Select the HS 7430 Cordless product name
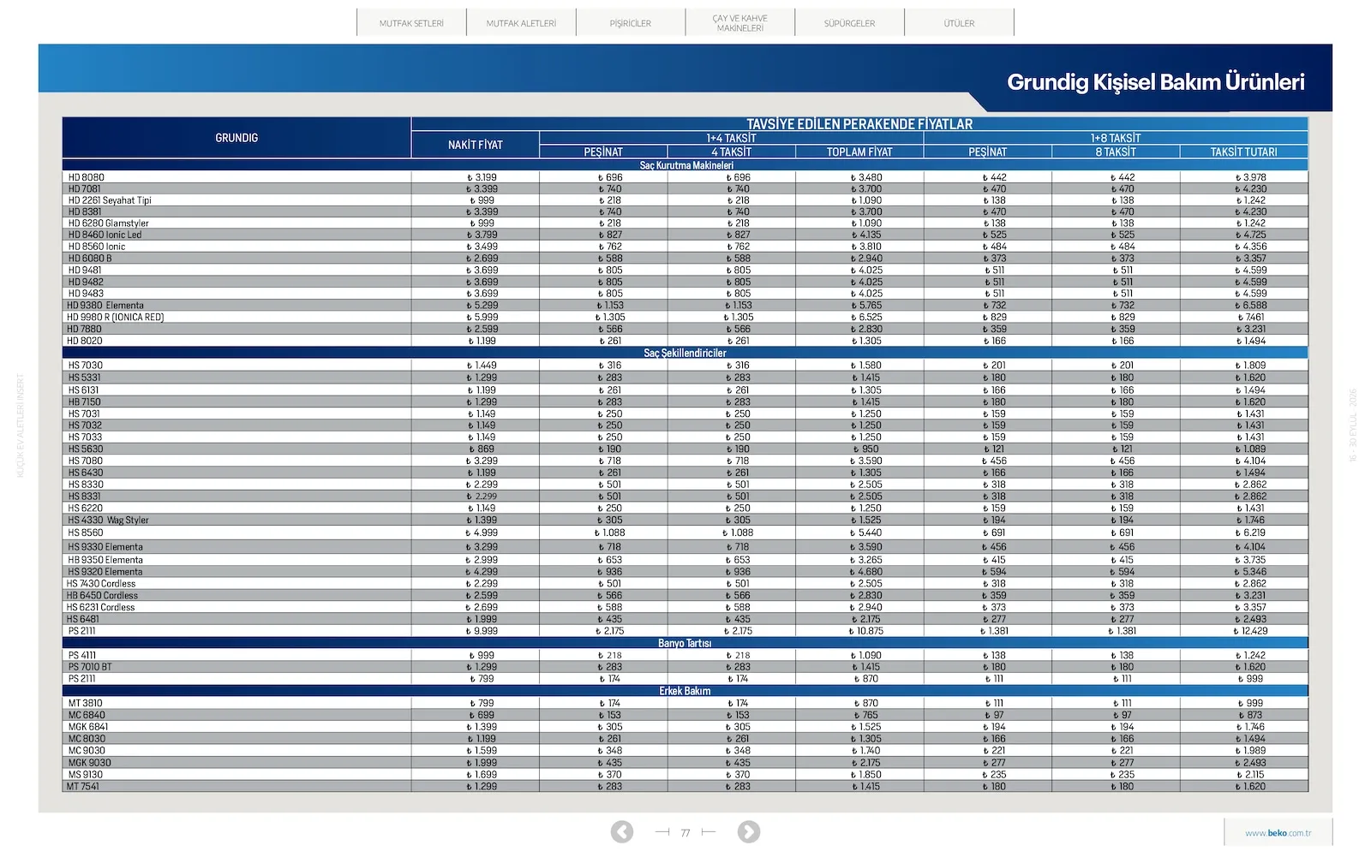The image size is (1371, 851). pos(101,584)
